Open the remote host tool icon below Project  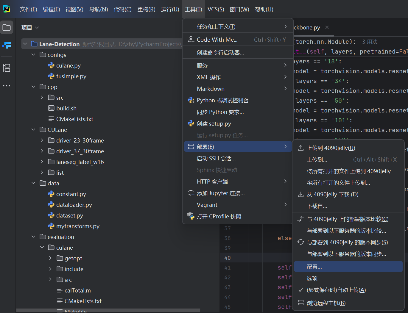point(7,45)
